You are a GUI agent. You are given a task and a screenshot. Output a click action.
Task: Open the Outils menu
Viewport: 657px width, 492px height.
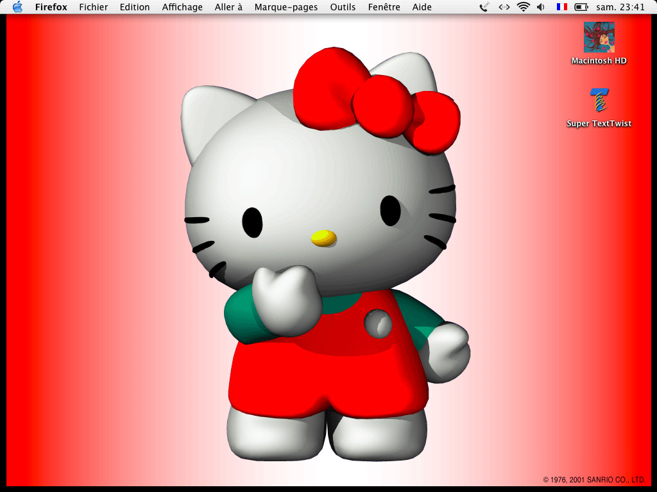[x=343, y=7]
